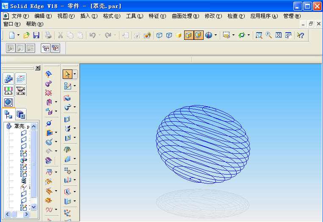This screenshot has height=222, width=323.
Task: Save the part with the floppy disk icon
Action: click(x=36, y=35)
